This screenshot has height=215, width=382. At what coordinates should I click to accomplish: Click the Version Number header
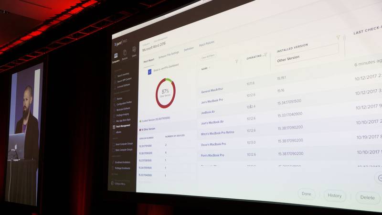(x=146, y=138)
